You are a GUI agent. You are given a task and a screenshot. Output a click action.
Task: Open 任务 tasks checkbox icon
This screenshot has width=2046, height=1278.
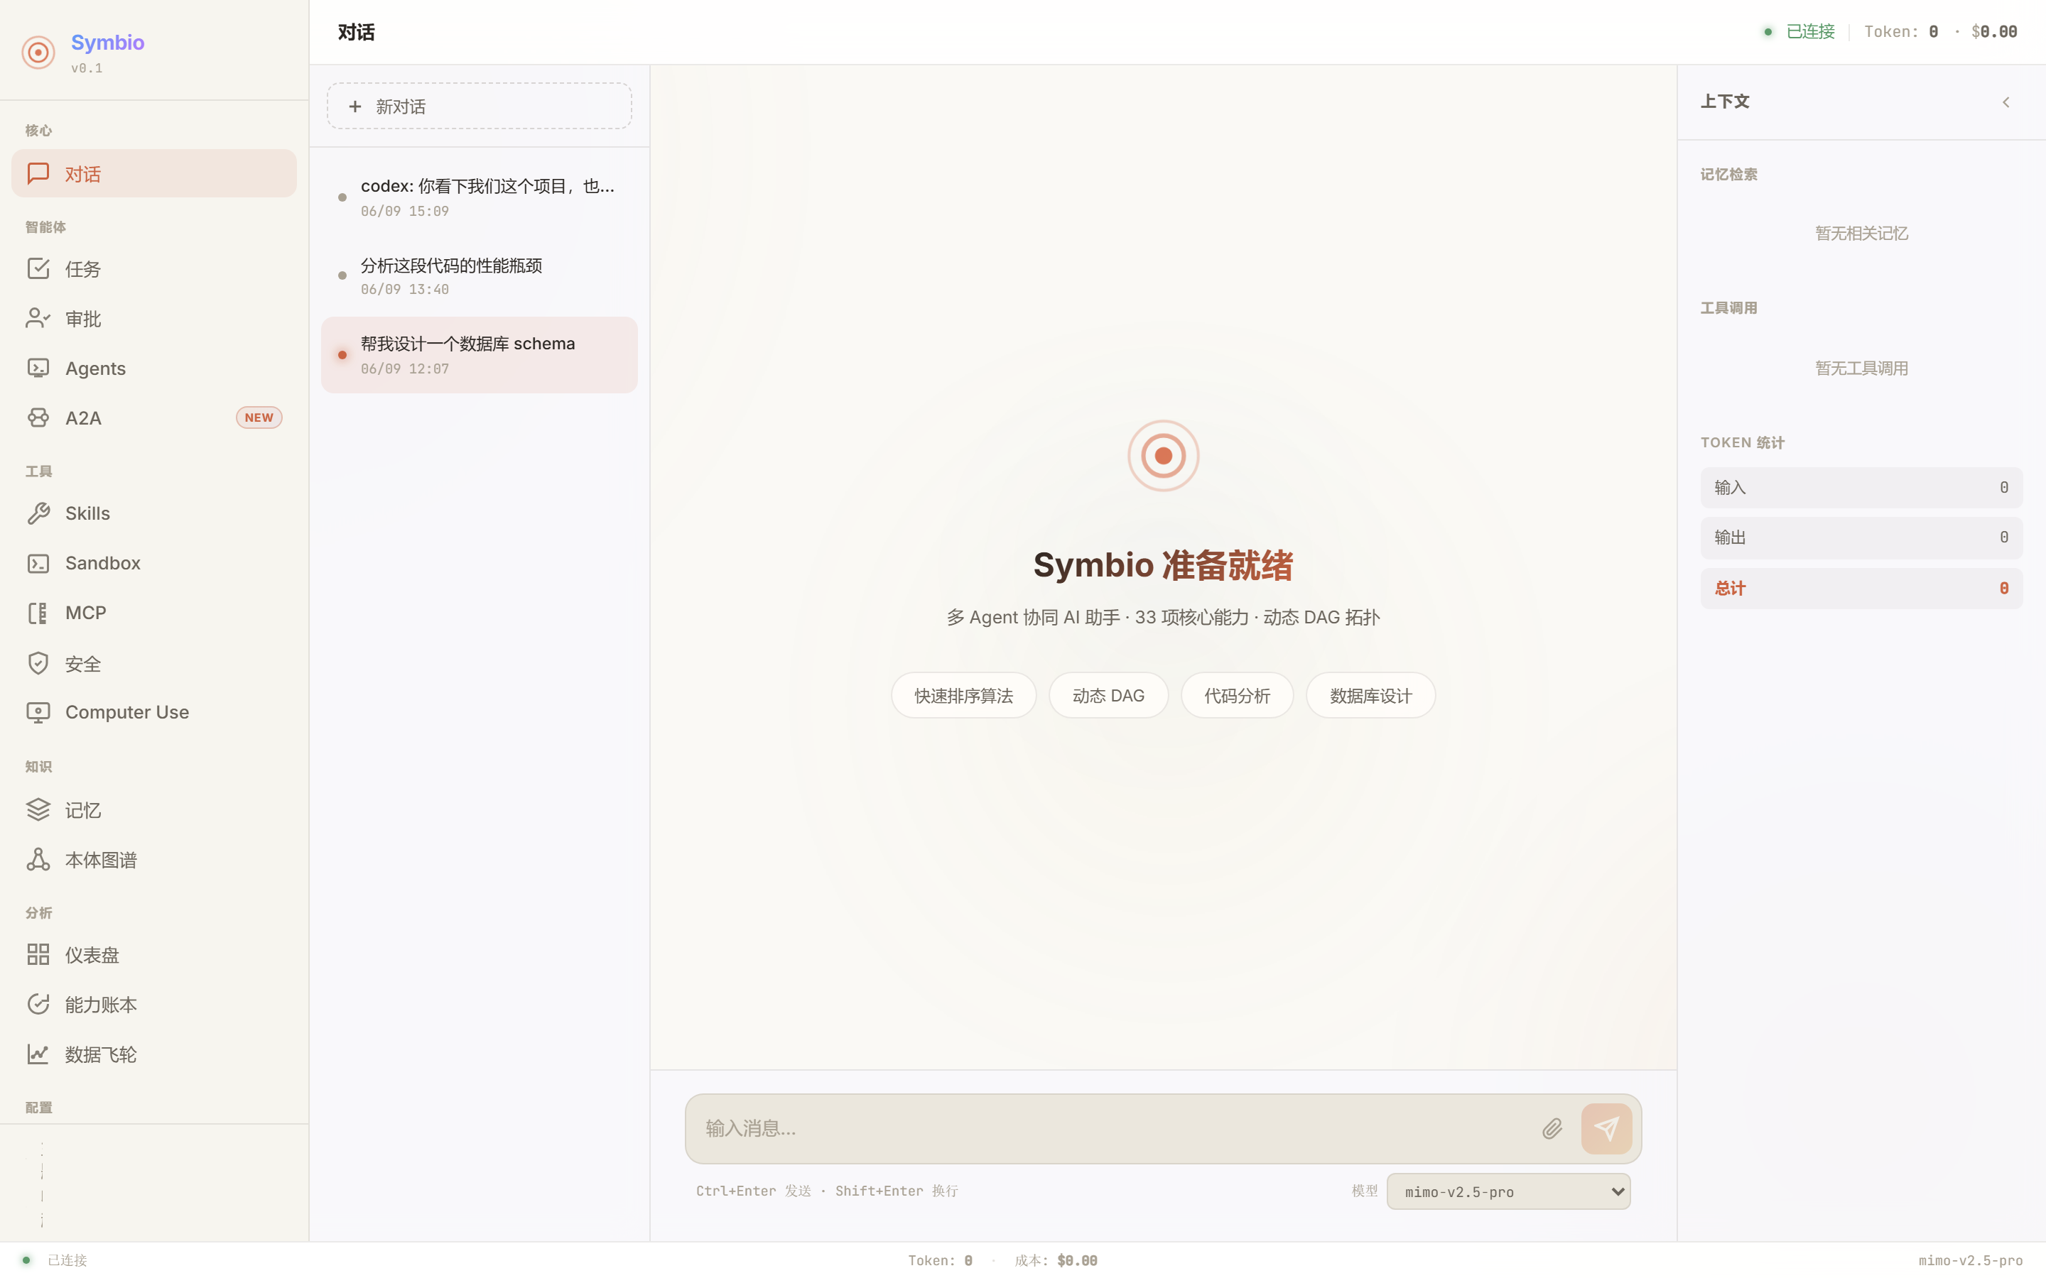38,269
